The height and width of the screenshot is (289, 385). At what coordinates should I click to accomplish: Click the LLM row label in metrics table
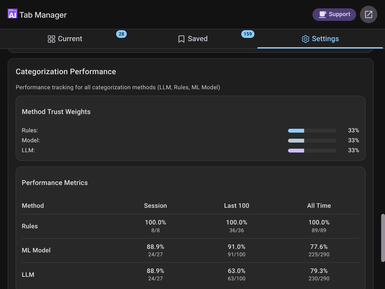pyautogui.click(x=28, y=275)
